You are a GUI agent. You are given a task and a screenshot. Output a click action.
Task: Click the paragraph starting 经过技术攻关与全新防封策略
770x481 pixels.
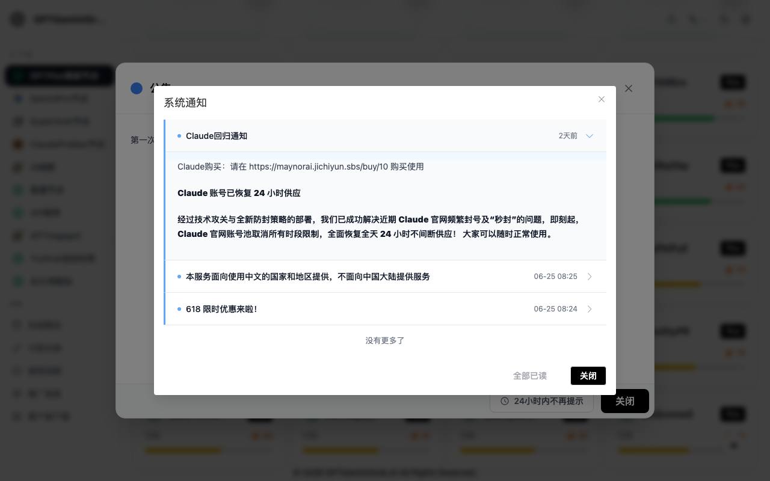[379, 227]
